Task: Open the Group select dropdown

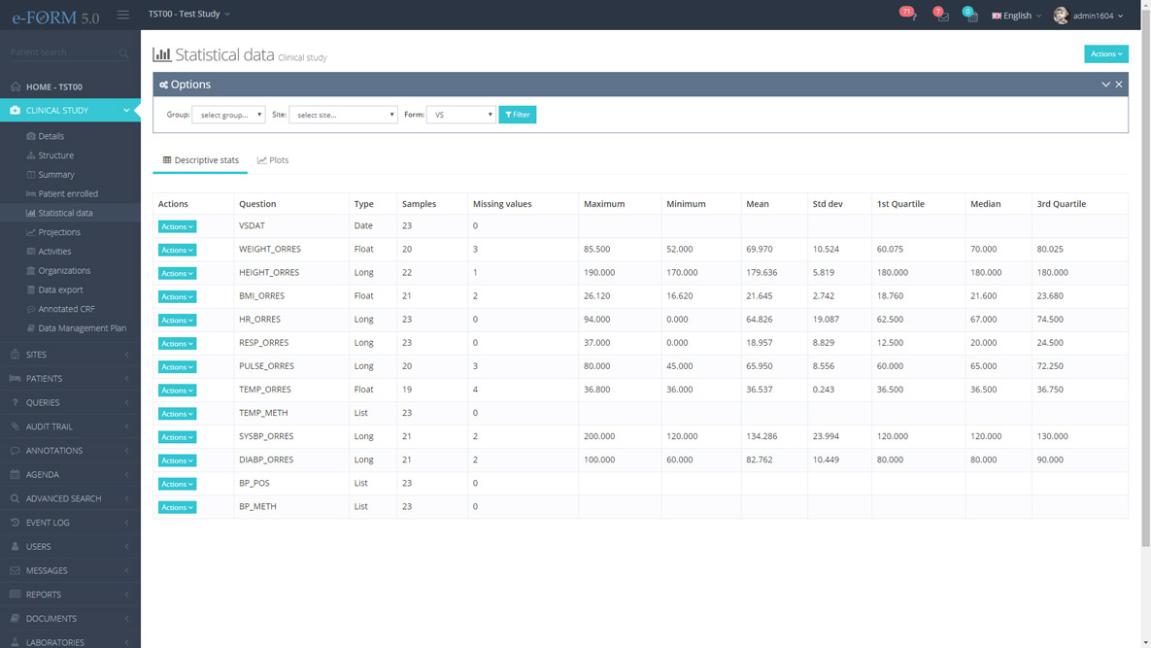Action: (229, 115)
